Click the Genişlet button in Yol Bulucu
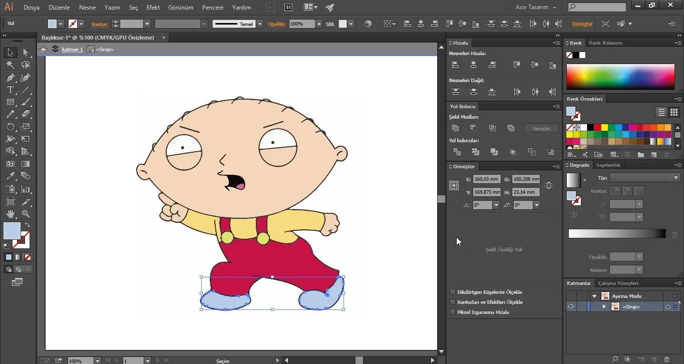 tap(541, 128)
